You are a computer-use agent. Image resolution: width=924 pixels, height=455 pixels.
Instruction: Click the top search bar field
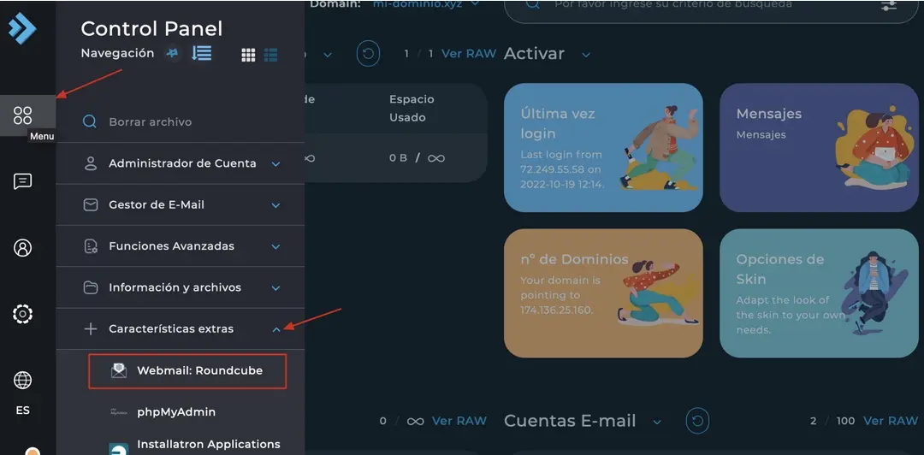pos(711,9)
